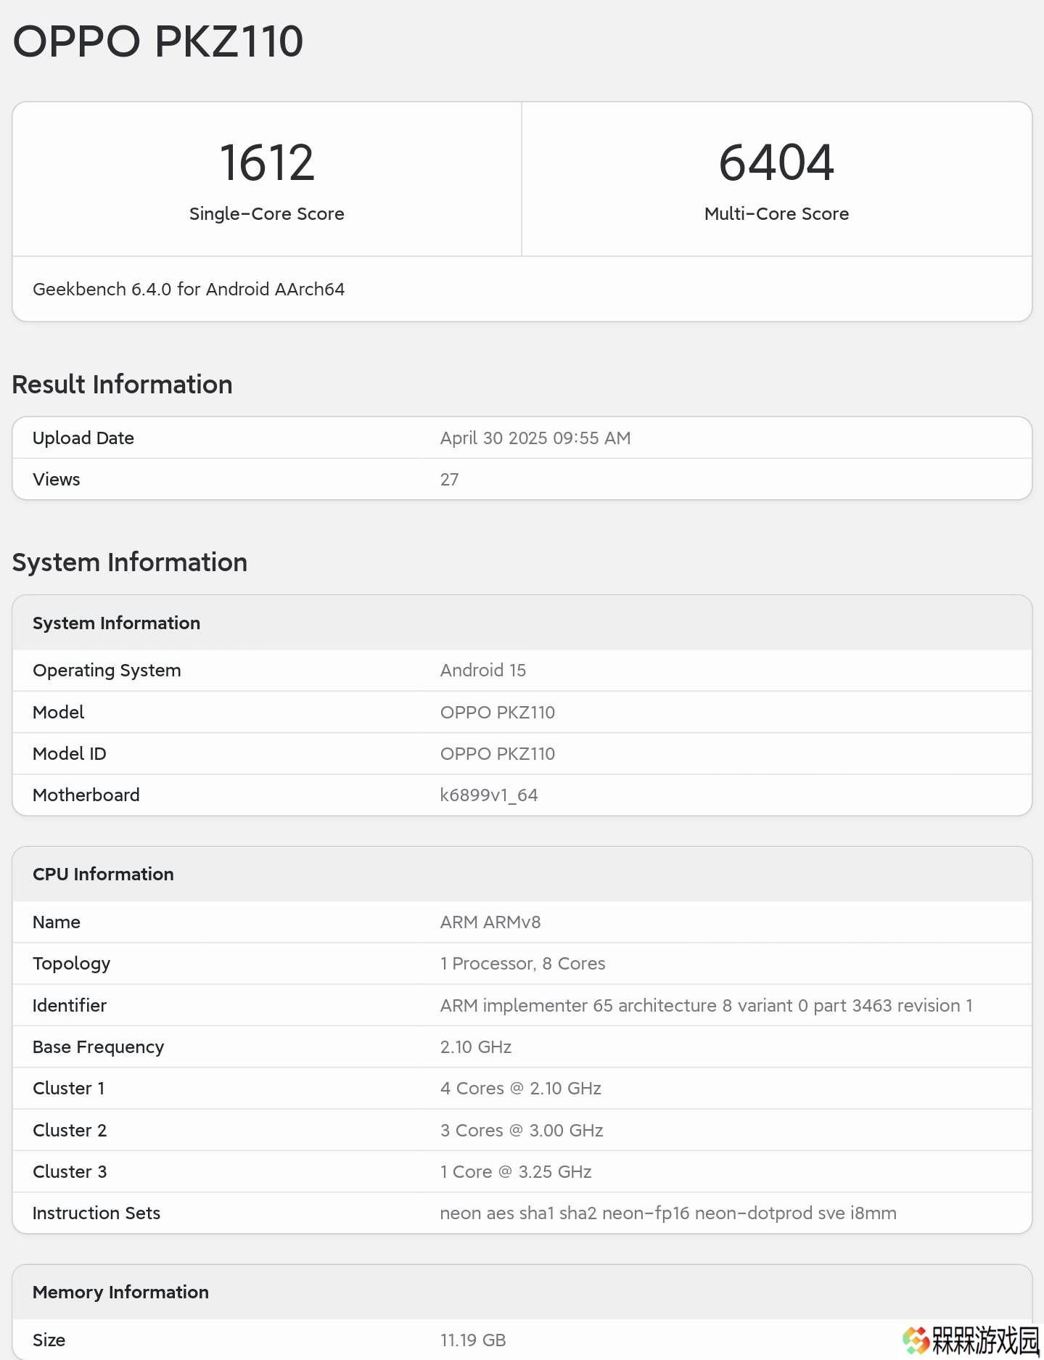Select the k6899v1_64 motherboard value

point(489,795)
